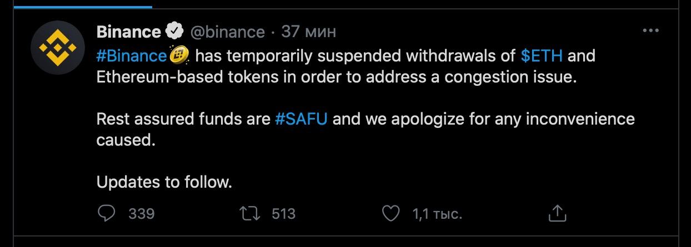This screenshot has height=247, width=691.
Task: Open the #Binance hashtag
Action: tap(131, 56)
